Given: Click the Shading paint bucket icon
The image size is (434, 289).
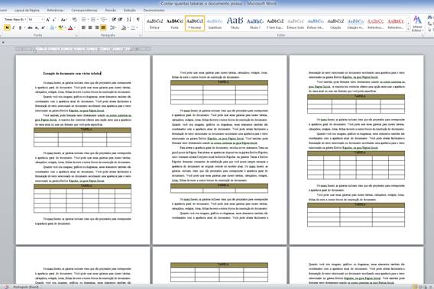Looking at the screenshot, I should coord(124,27).
